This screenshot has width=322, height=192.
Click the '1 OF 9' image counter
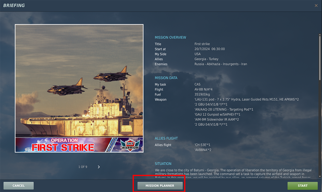(83, 167)
